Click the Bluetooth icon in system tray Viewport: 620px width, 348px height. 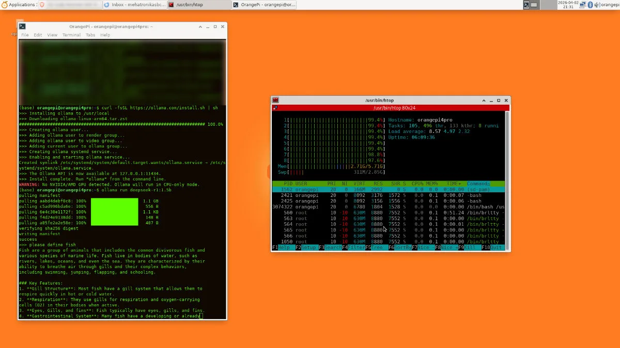click(590, 5)
